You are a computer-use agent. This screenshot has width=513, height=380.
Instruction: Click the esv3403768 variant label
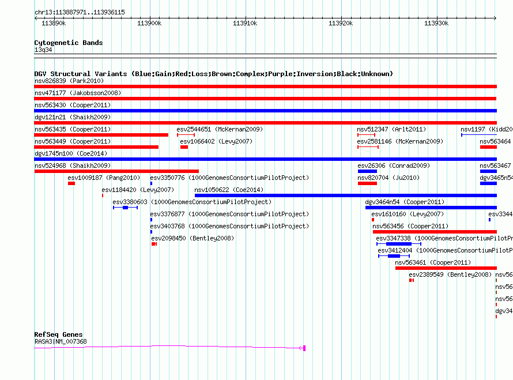pos(229,226)
